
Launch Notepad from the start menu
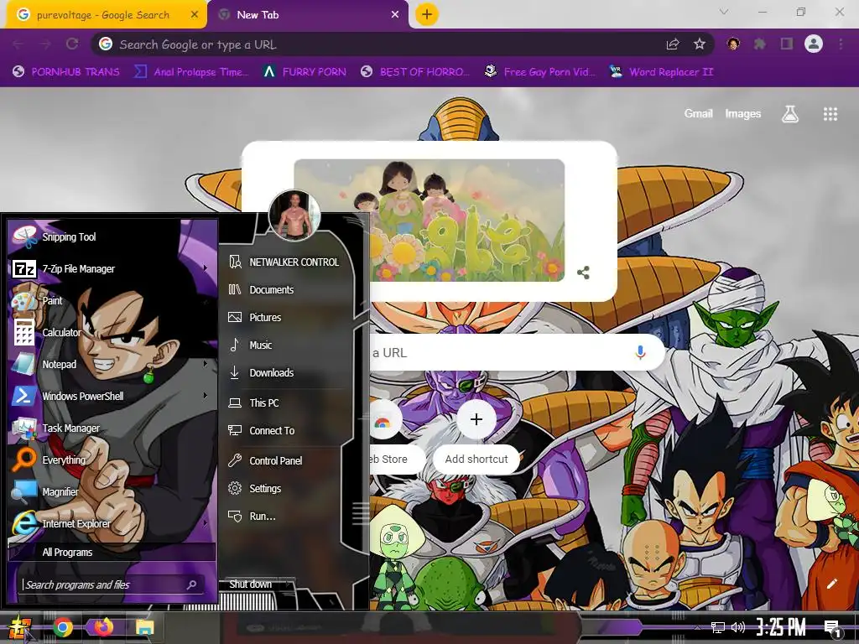point(112,364)
